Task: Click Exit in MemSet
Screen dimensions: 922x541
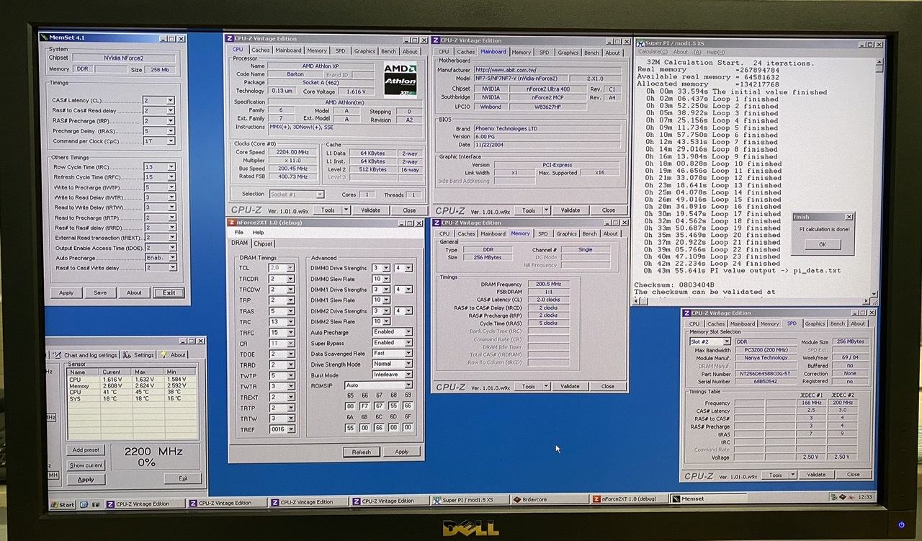Action: pos(169,292)
